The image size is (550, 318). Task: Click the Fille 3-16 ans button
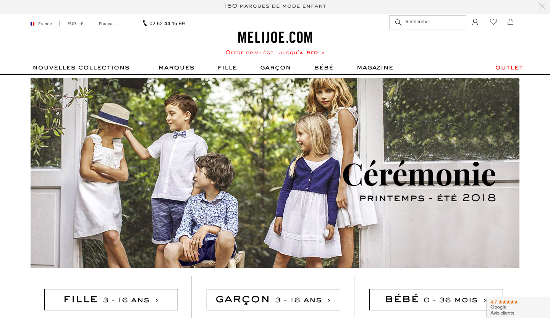coord(111,300)
